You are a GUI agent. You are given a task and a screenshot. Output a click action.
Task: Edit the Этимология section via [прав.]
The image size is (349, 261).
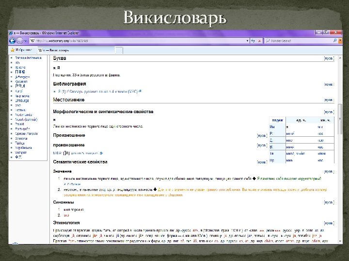329,223
